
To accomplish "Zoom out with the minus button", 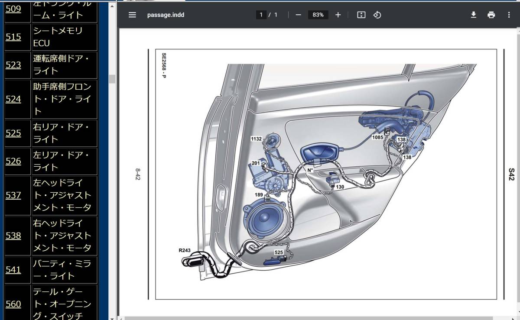I will pyautogui.click(x=298, y=15).
